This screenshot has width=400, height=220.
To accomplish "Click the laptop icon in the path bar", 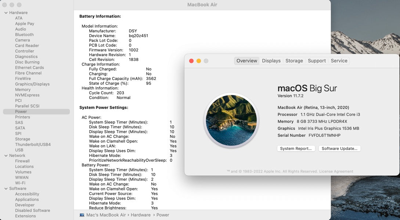I will 82,215.
